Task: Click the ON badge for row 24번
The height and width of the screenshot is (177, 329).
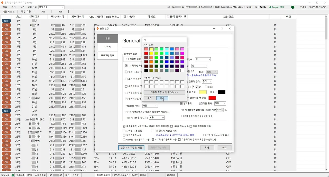Action: pyautogui.click(x=6, y=119)
